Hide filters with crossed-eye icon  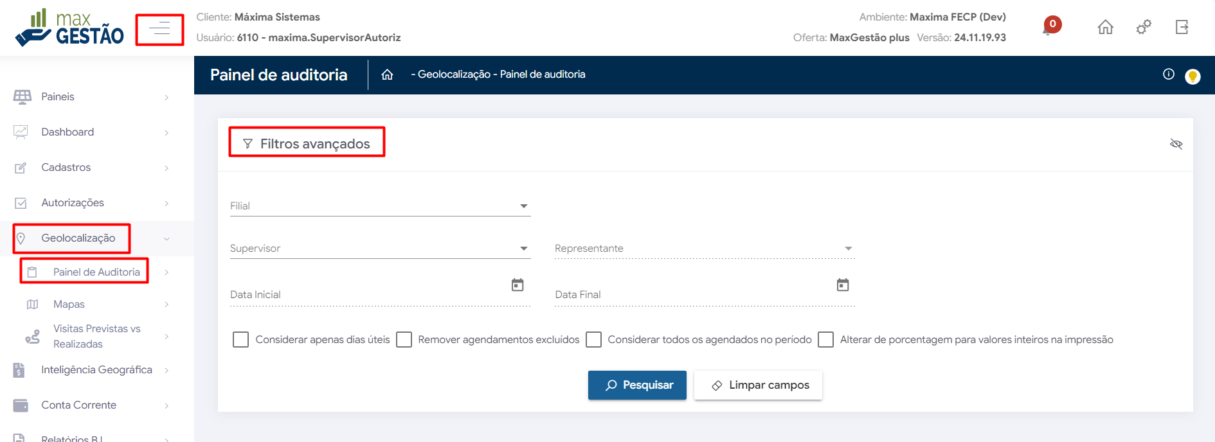pos(1176,144)
